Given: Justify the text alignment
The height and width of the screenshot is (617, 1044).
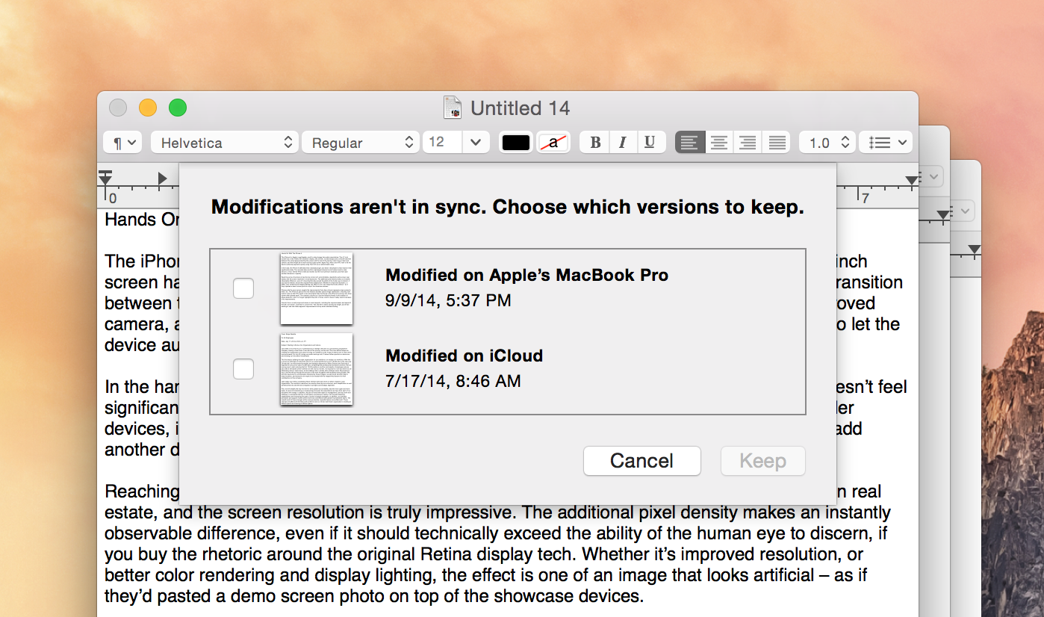Looking at the screenshot, I should 777,142.
